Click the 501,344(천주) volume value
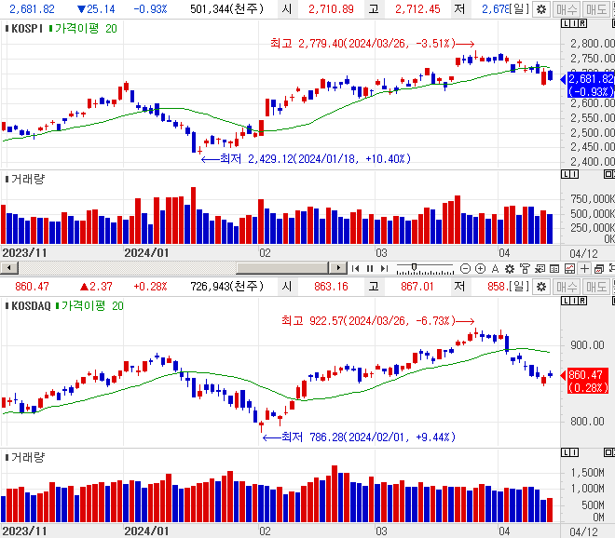 tap(227, 9)
